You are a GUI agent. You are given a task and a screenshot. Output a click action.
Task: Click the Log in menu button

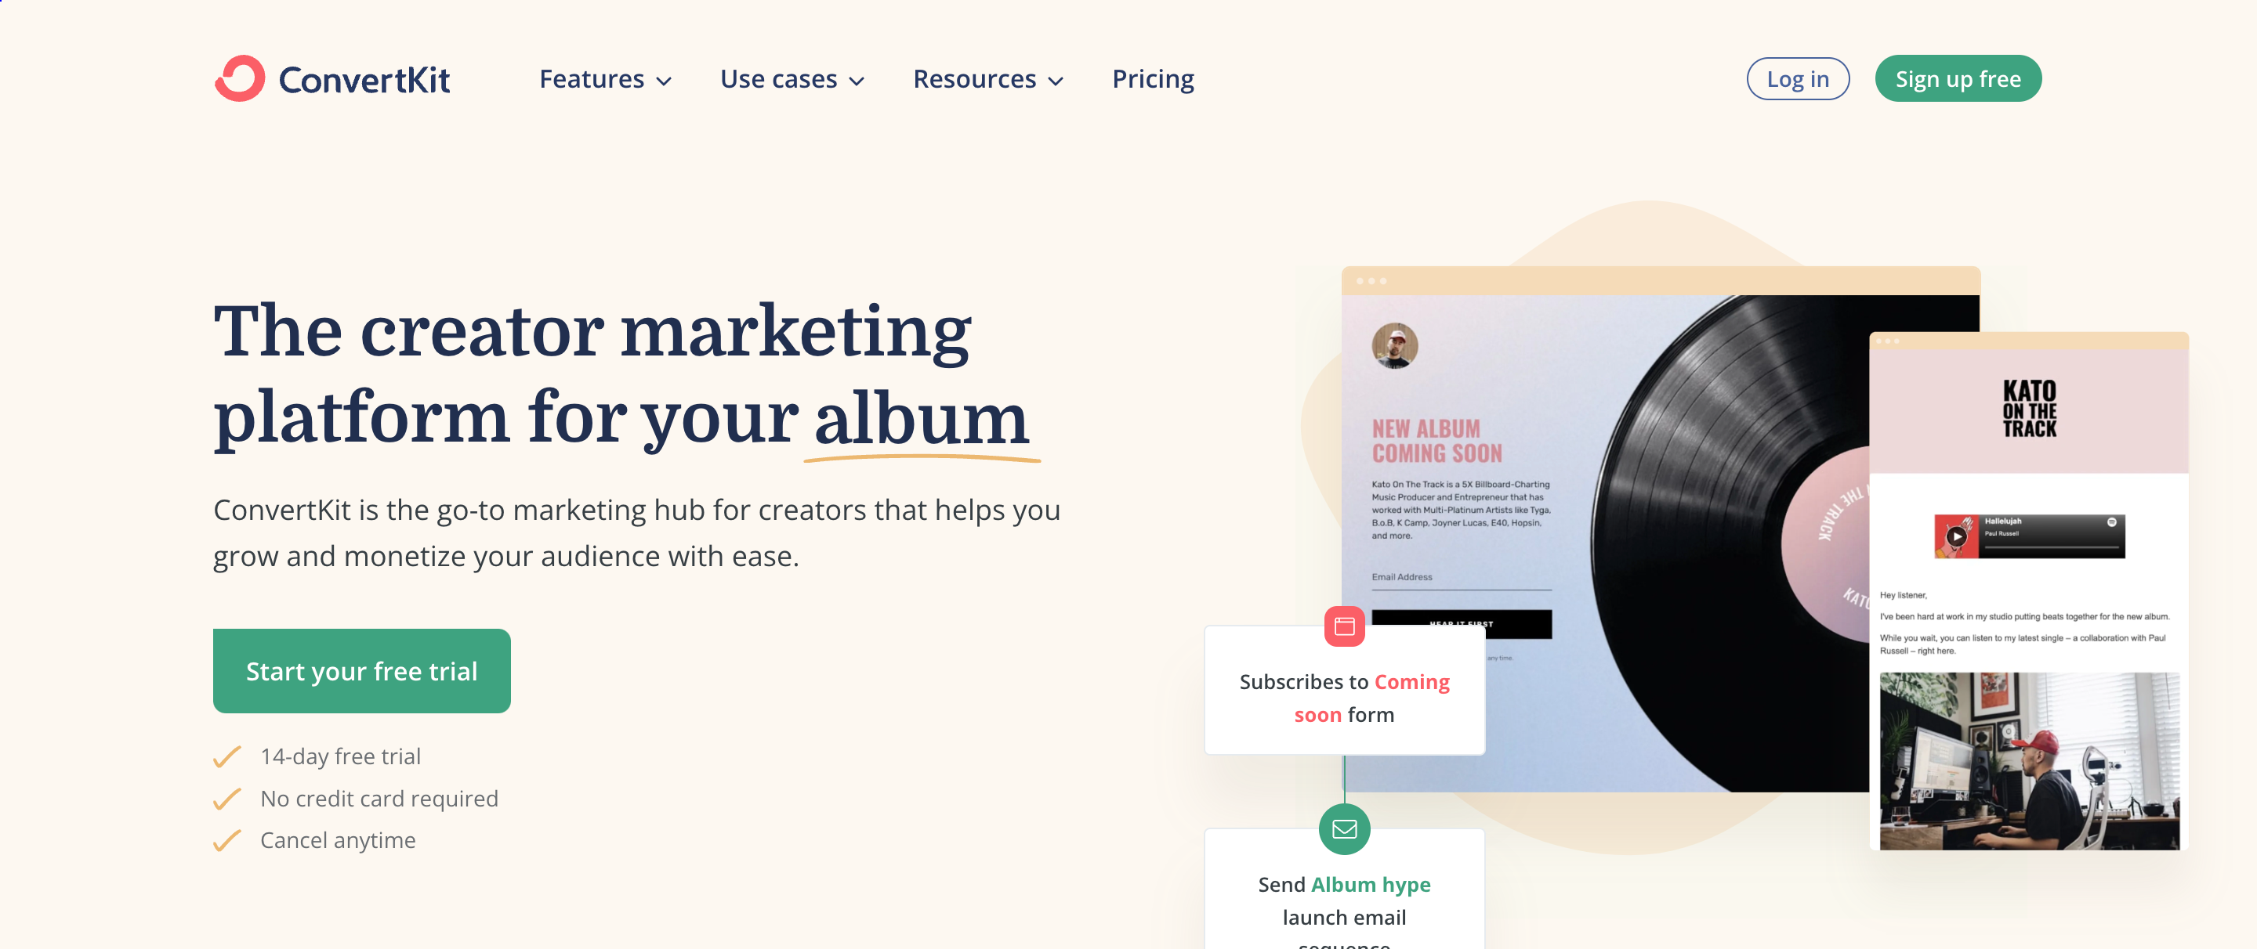pyautogui.click(x=1796, y=78)
